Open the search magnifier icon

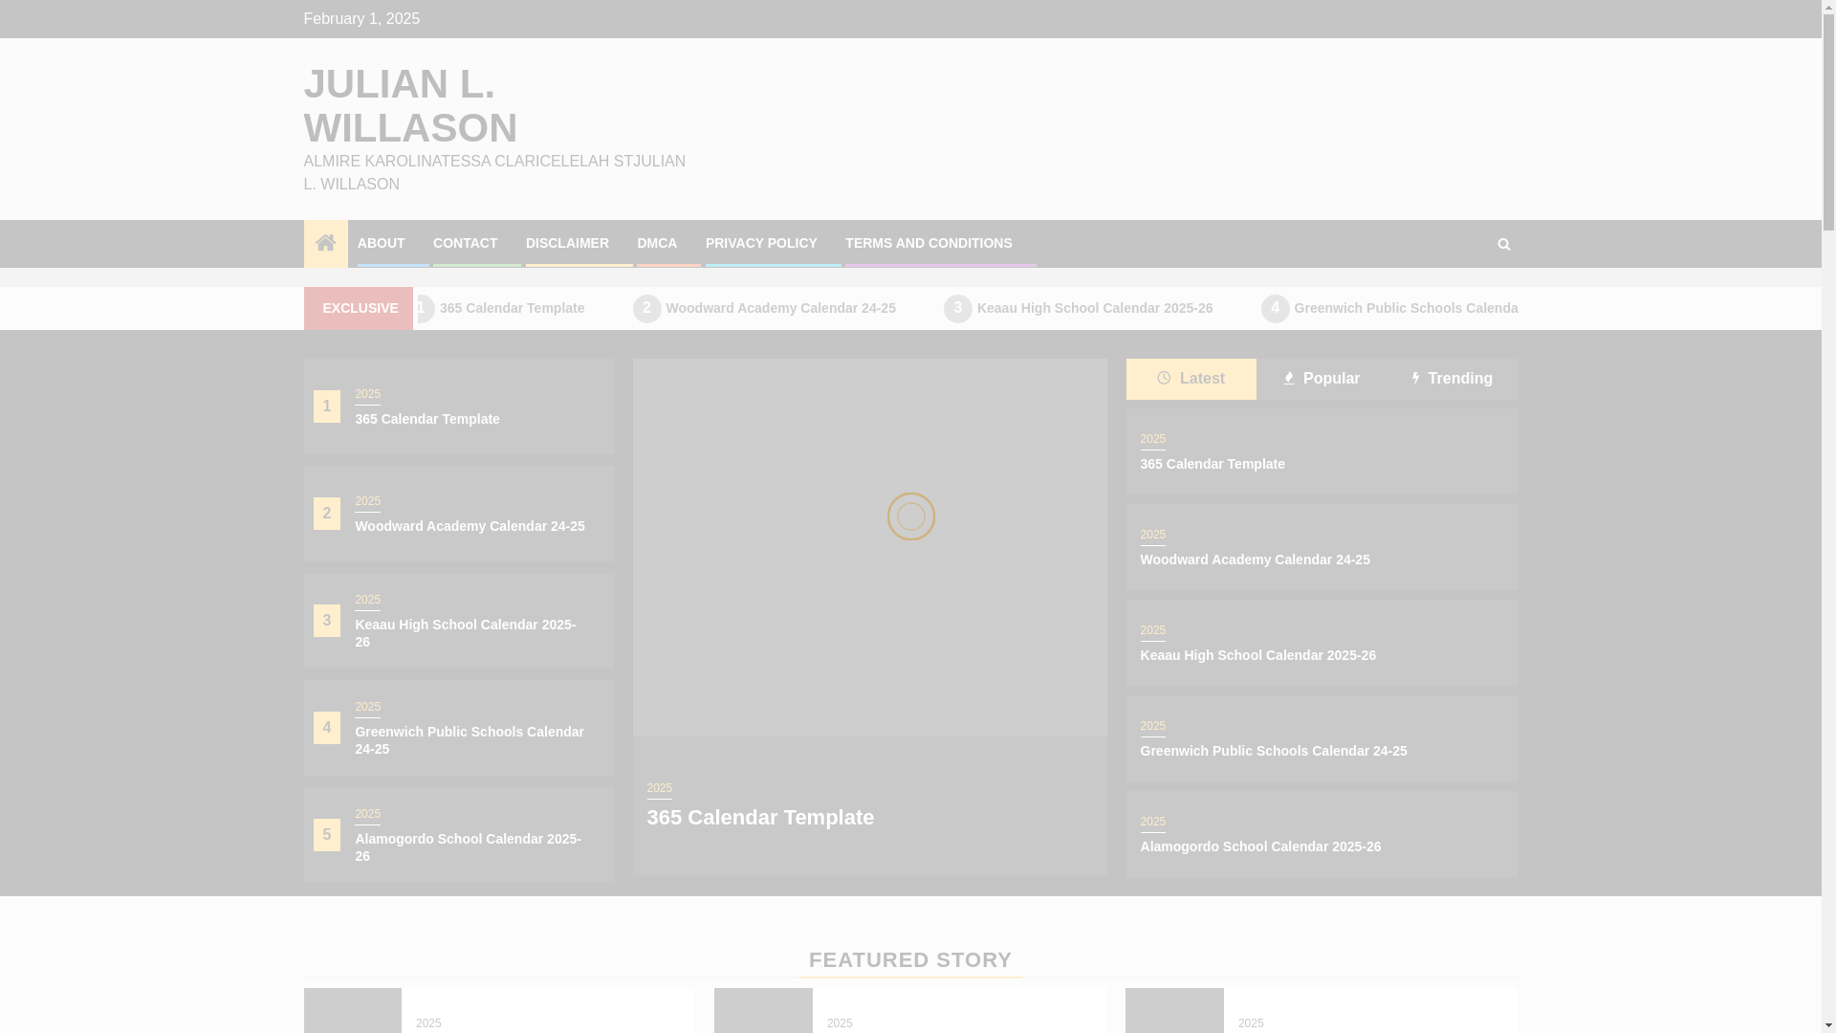click(x=1503, y=244)
